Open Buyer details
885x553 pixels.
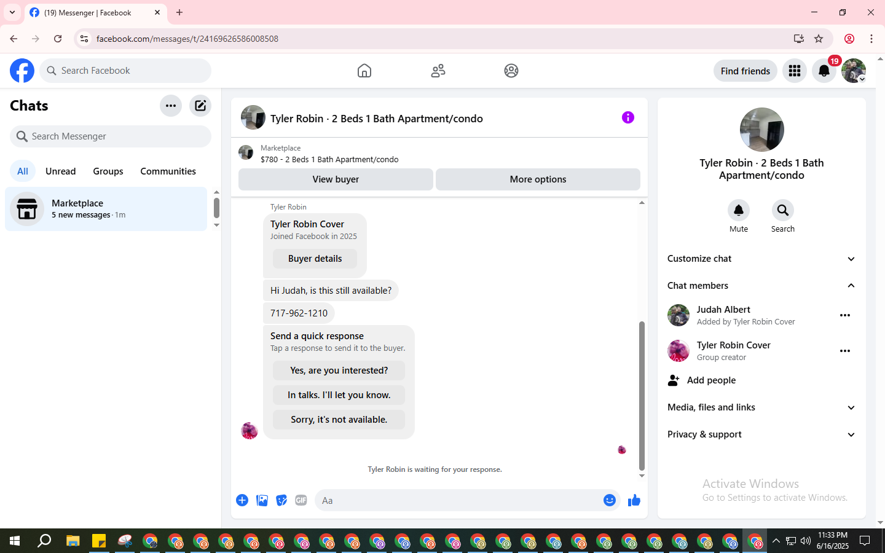click(x=315, y=259)
